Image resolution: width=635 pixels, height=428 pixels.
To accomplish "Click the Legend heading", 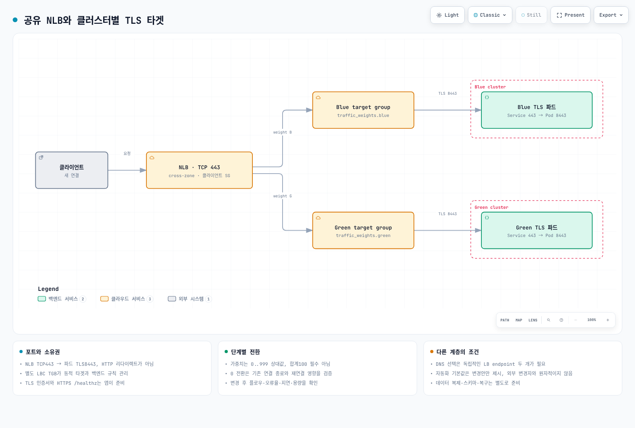I will point(48,289).
